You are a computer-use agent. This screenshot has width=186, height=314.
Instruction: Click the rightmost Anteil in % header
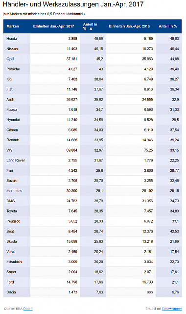tap(167, 26)
